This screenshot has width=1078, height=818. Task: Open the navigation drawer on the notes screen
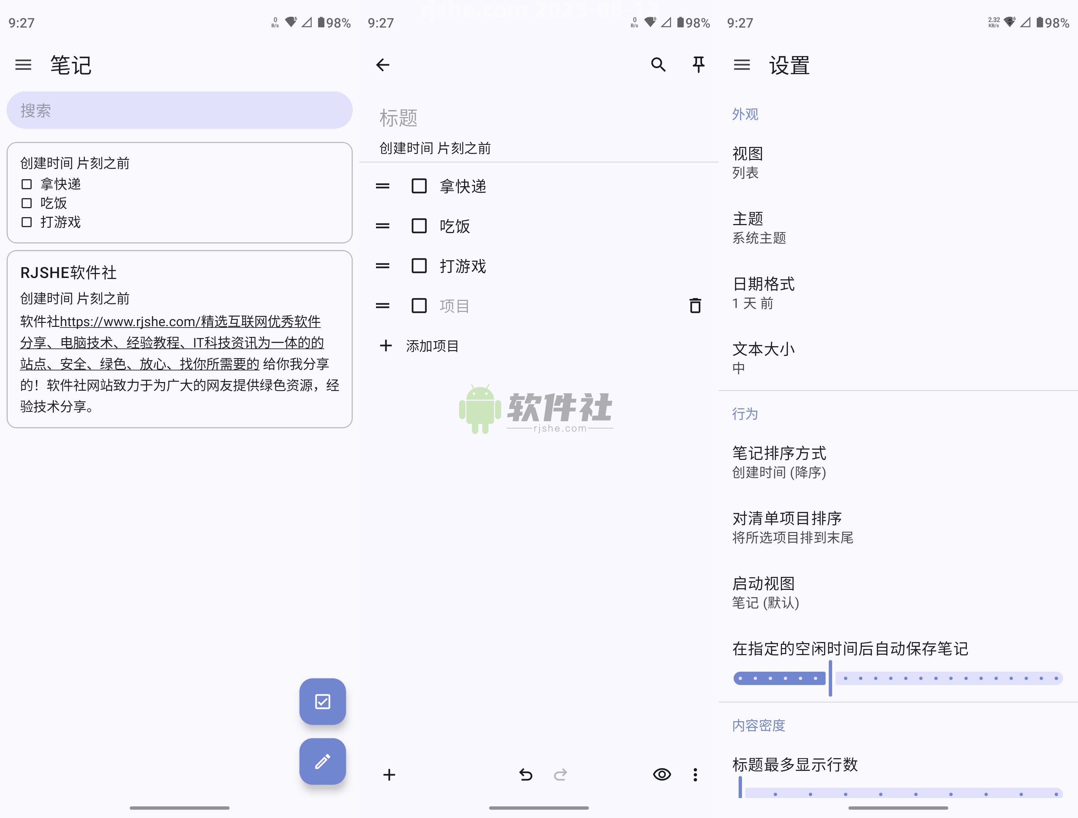point(22,65)
